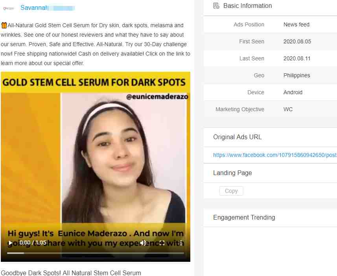The width and height of the screenshot is (337, 276).
Task: Seek on the video progress bar
Action: [x=96, y=253]
